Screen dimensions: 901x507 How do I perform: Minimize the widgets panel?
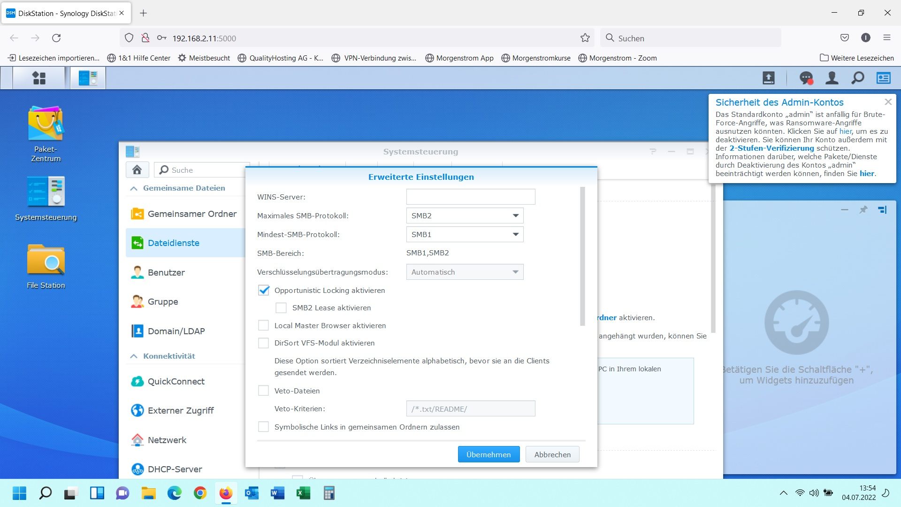pos(845,210)
